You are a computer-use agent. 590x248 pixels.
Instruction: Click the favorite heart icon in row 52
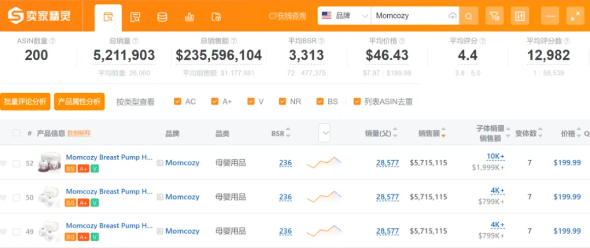coord(3,163)
